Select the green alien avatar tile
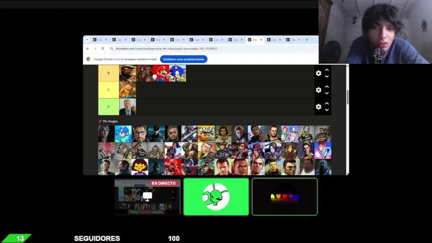This screenshot has width=432, height=243. click(216, 197)
